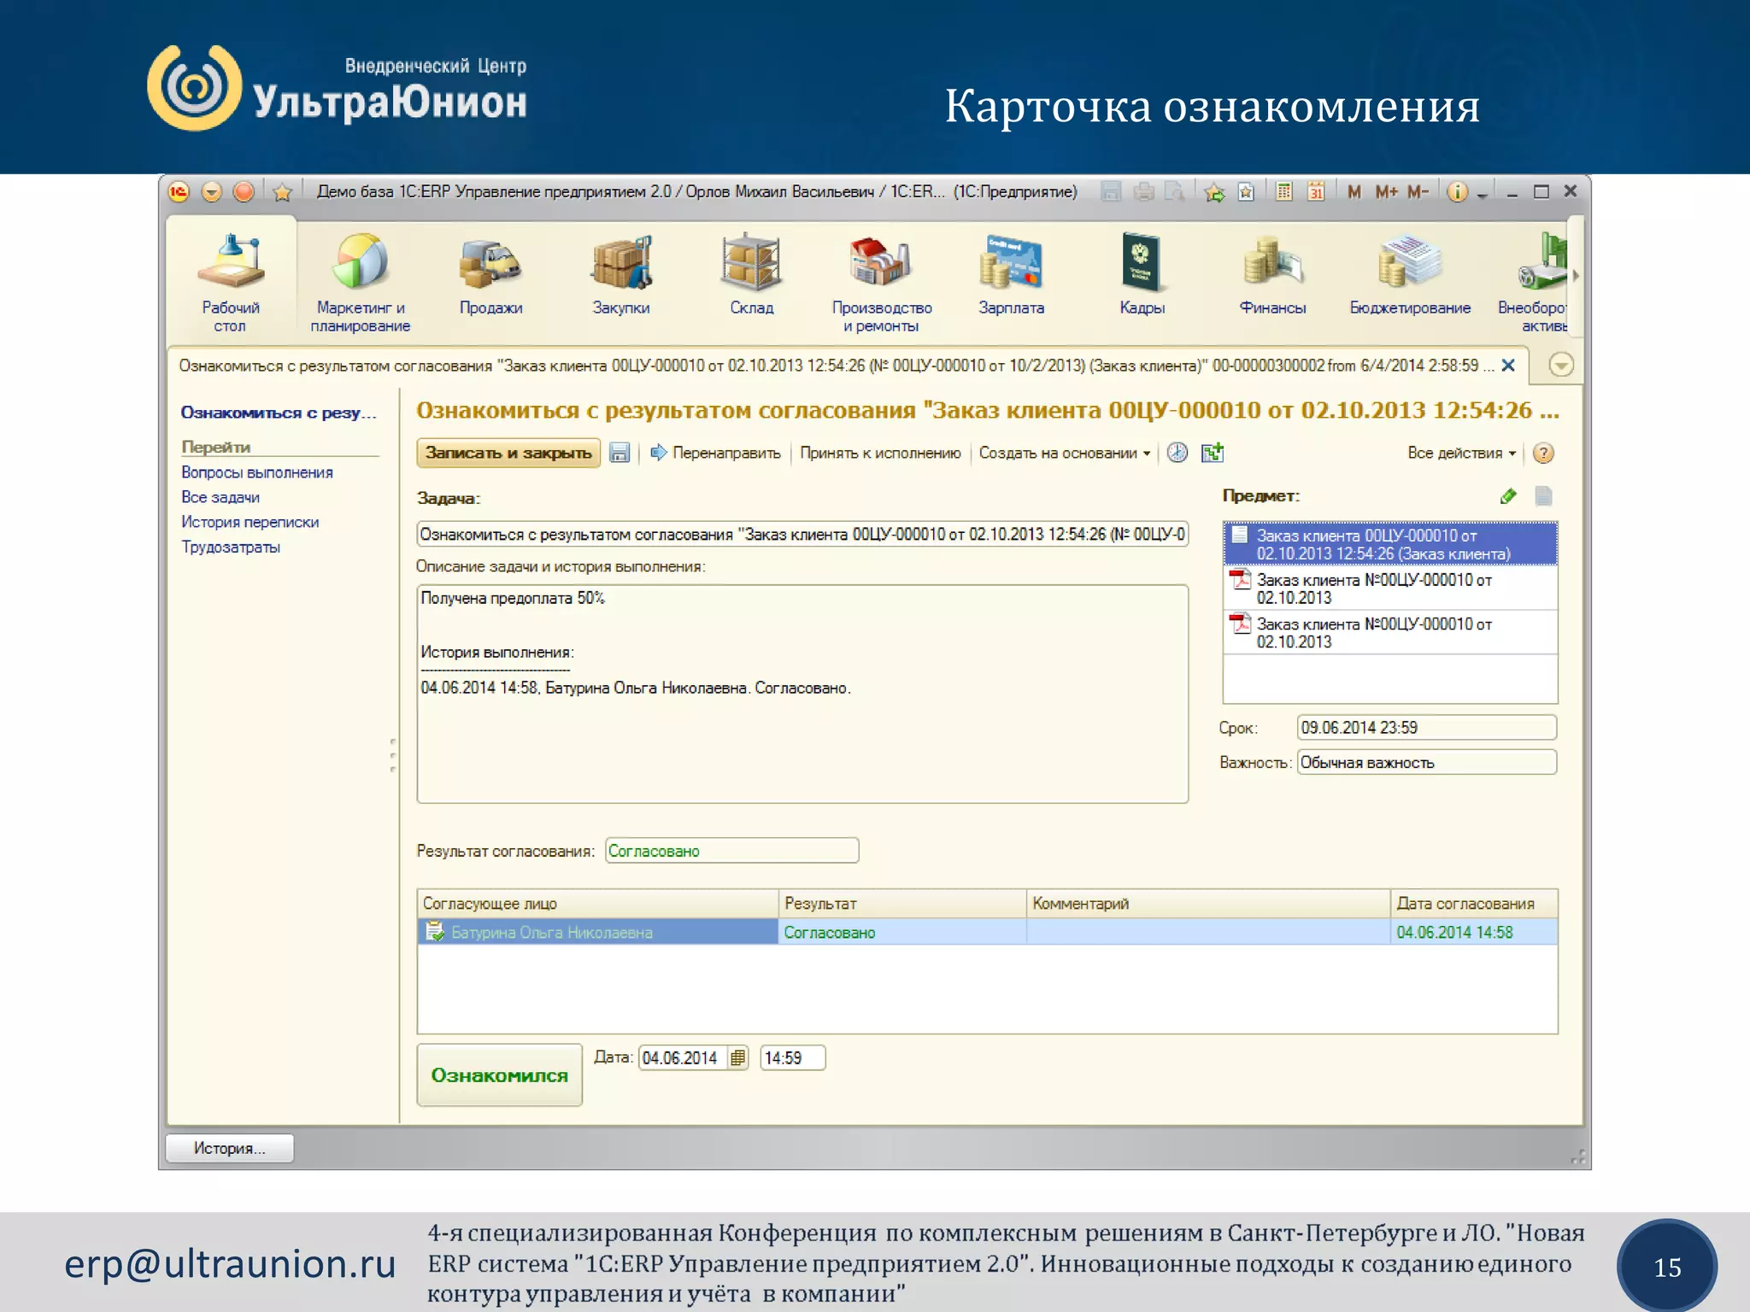Click the Save floppy icon in title bar
The height and width of the screenshot is (1312, 1750).
point(1111,192)
